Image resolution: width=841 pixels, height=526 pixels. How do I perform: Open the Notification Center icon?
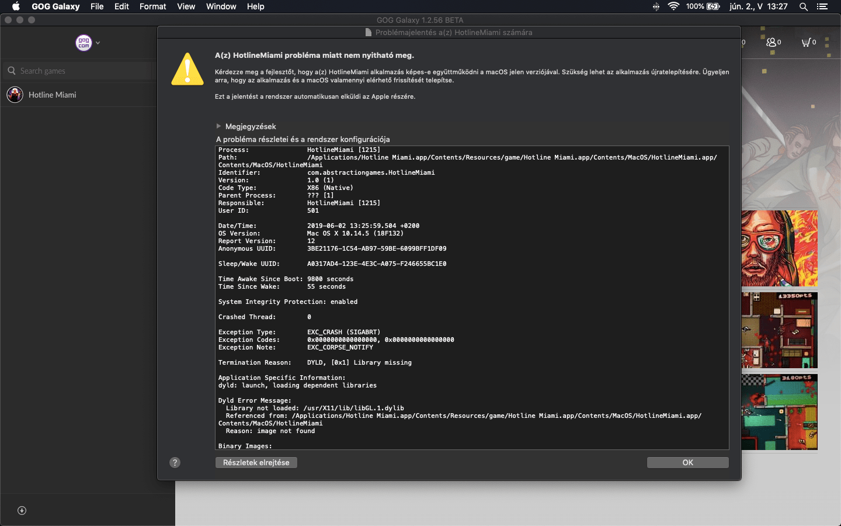point(822,6)
